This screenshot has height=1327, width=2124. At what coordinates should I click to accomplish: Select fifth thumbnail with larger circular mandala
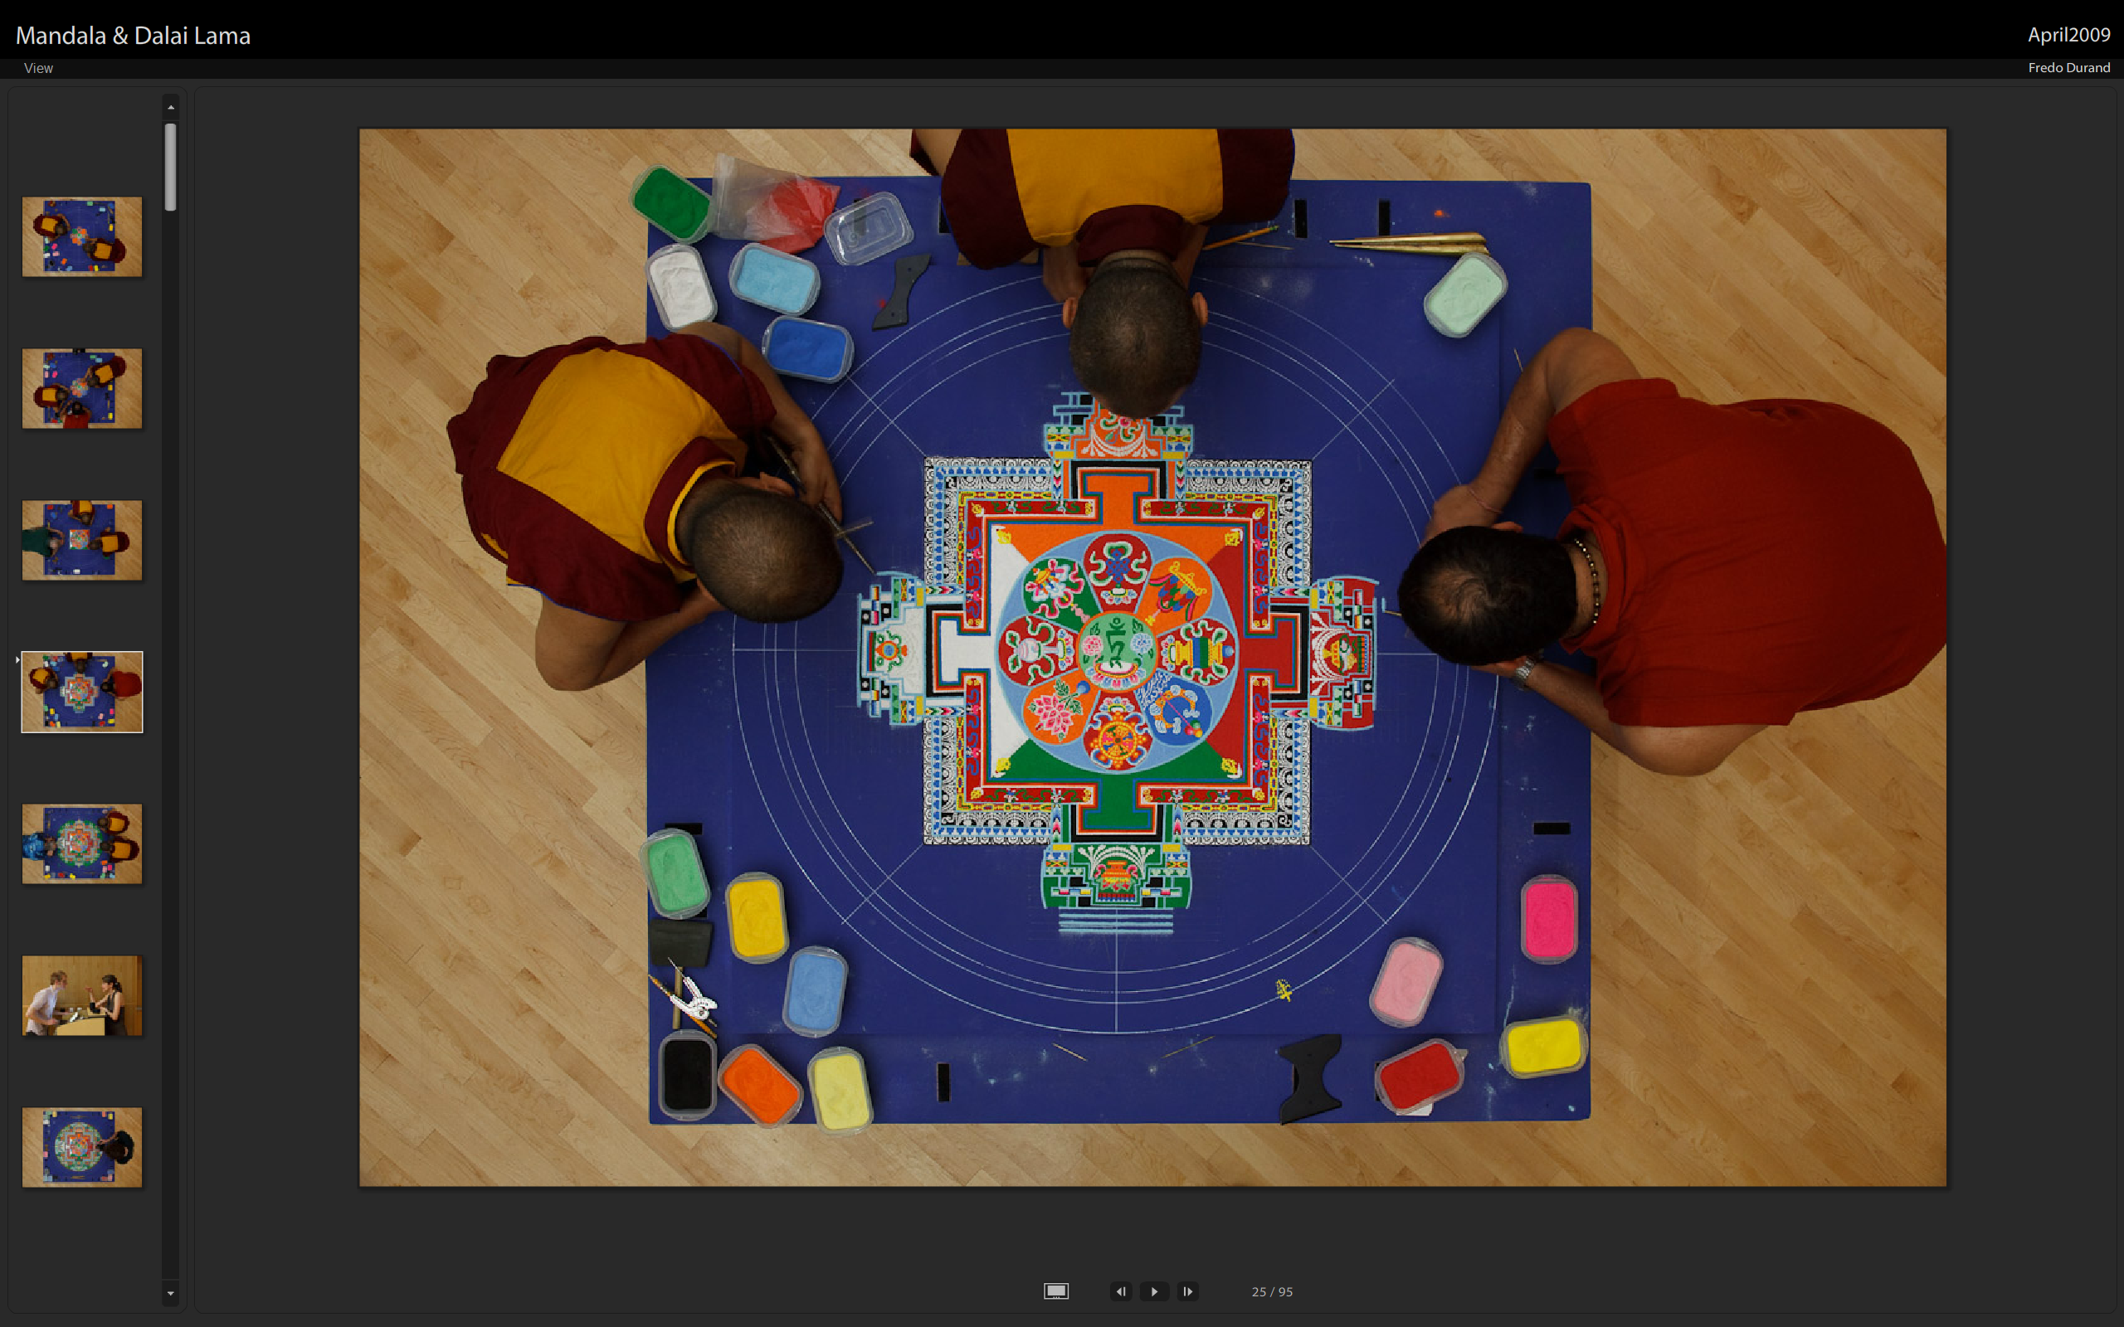[x=81, y=843]
